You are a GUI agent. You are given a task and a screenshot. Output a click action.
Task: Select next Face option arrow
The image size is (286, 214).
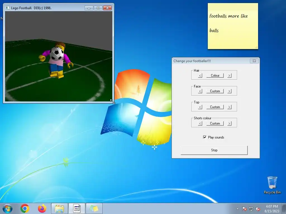(x=230, y=91)
